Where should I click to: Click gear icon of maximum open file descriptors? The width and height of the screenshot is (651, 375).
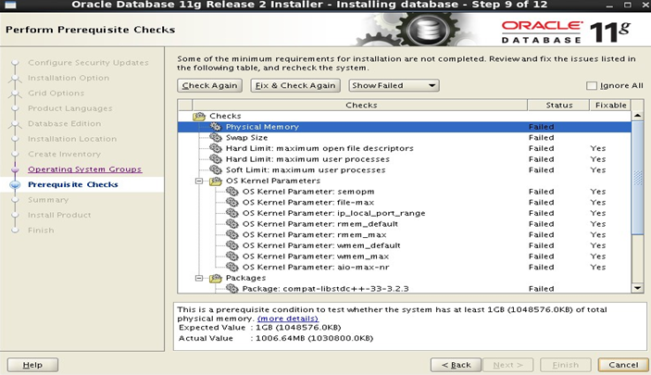click(x=216, y=148)
